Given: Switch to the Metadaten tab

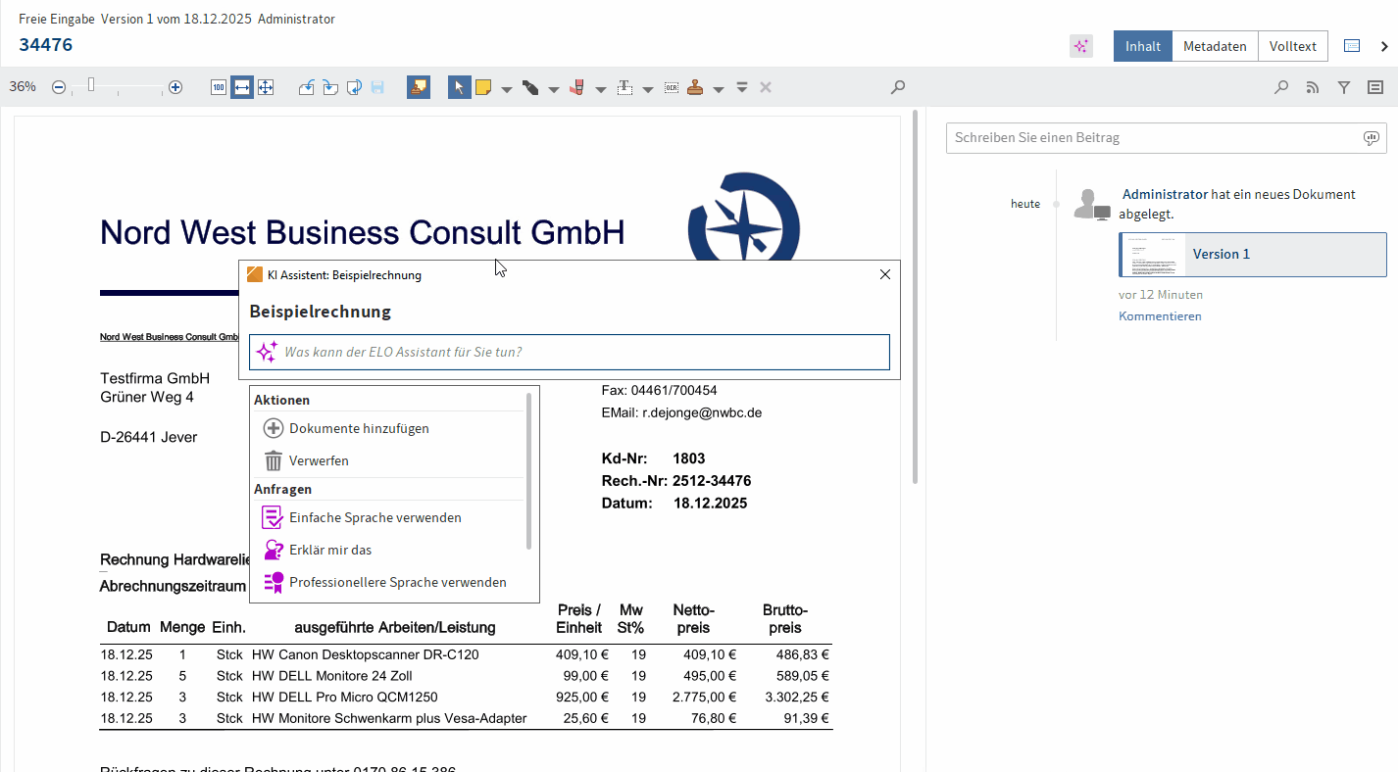Looking at the screenshot, I should click(1215, 46).
